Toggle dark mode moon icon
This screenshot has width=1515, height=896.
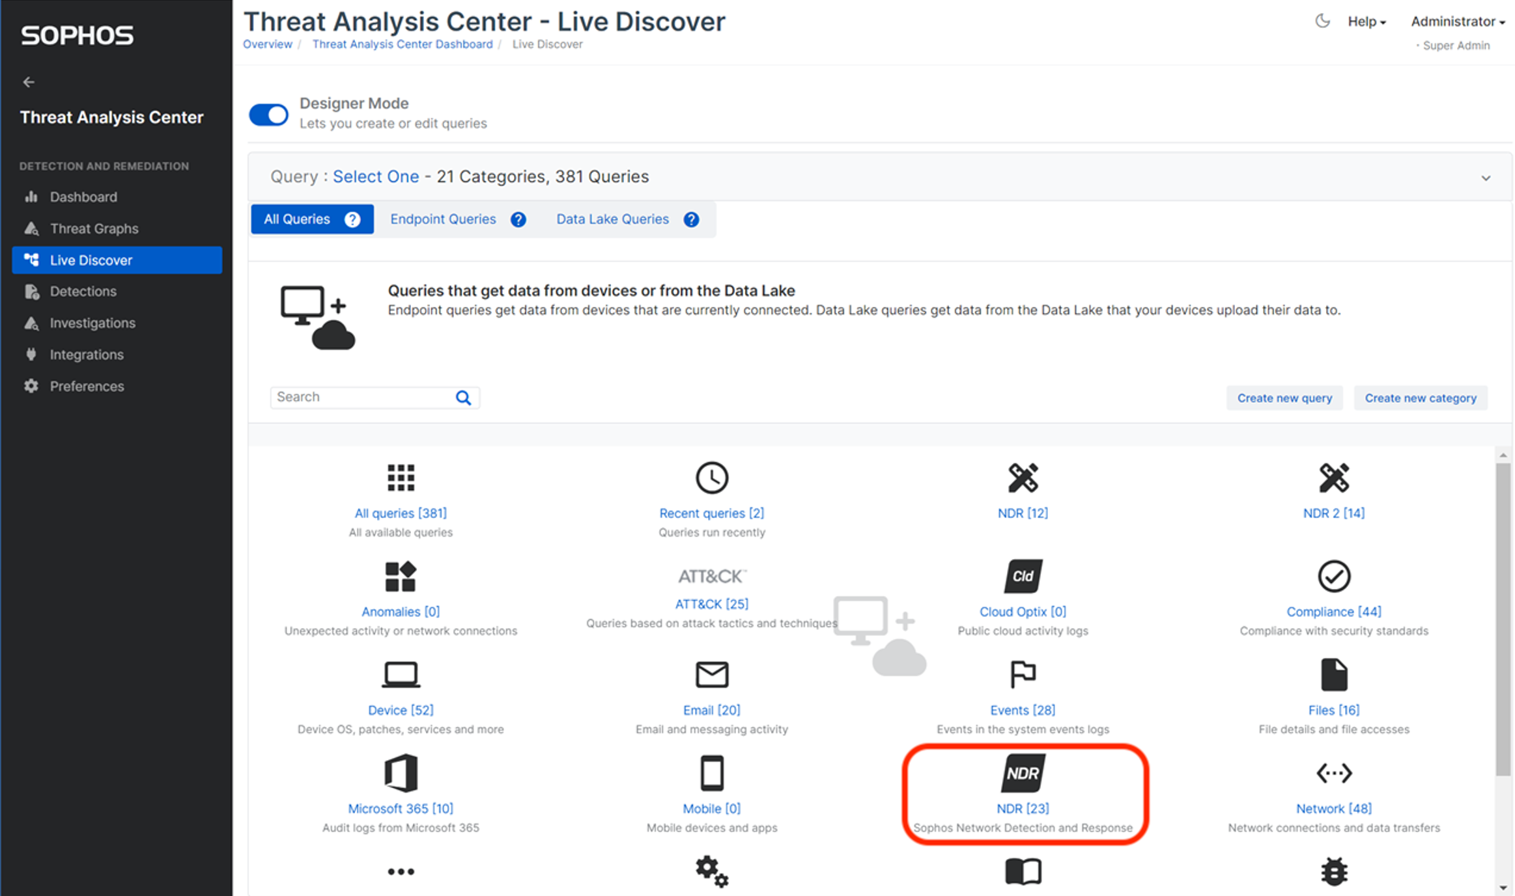click(x=1322, y=21)
